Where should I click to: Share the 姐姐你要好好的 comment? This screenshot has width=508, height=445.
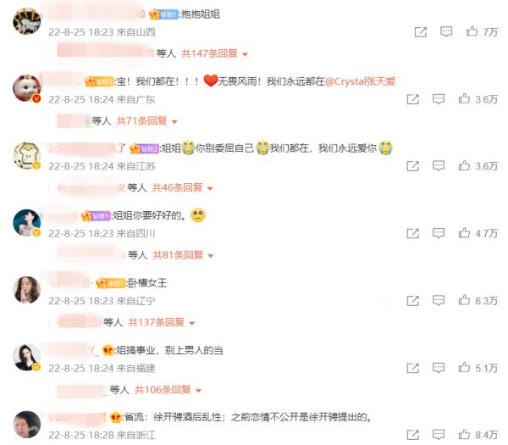click(x=413, y=233)
